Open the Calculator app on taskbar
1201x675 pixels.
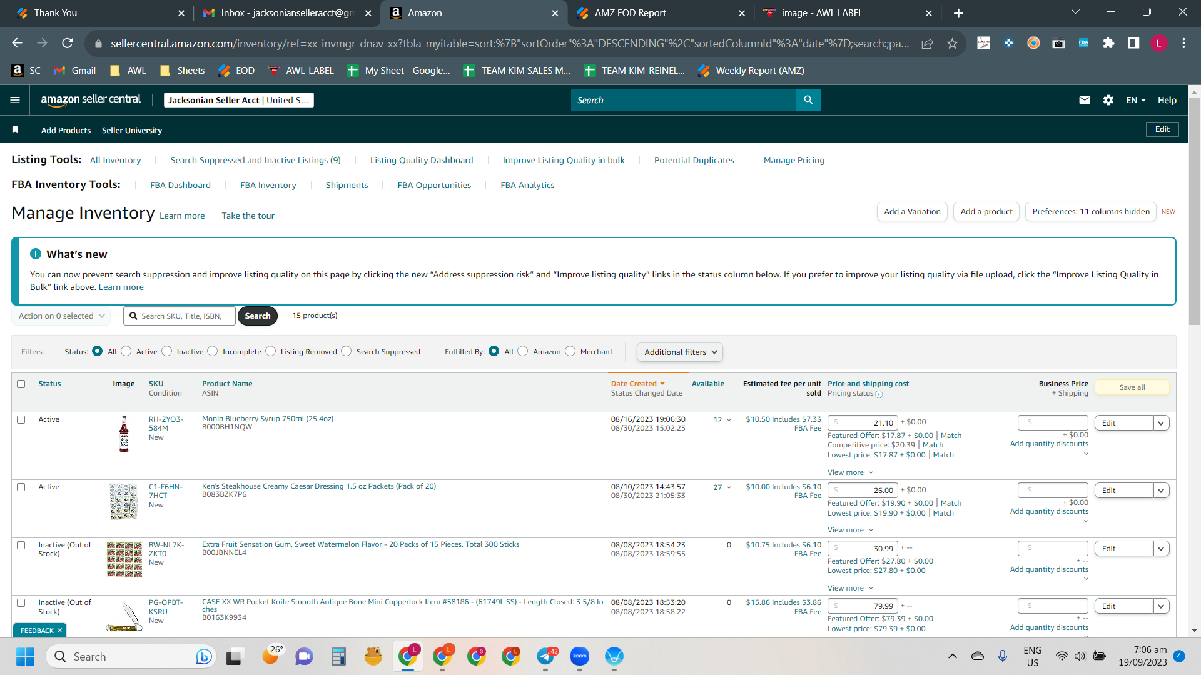pos(338,656)
